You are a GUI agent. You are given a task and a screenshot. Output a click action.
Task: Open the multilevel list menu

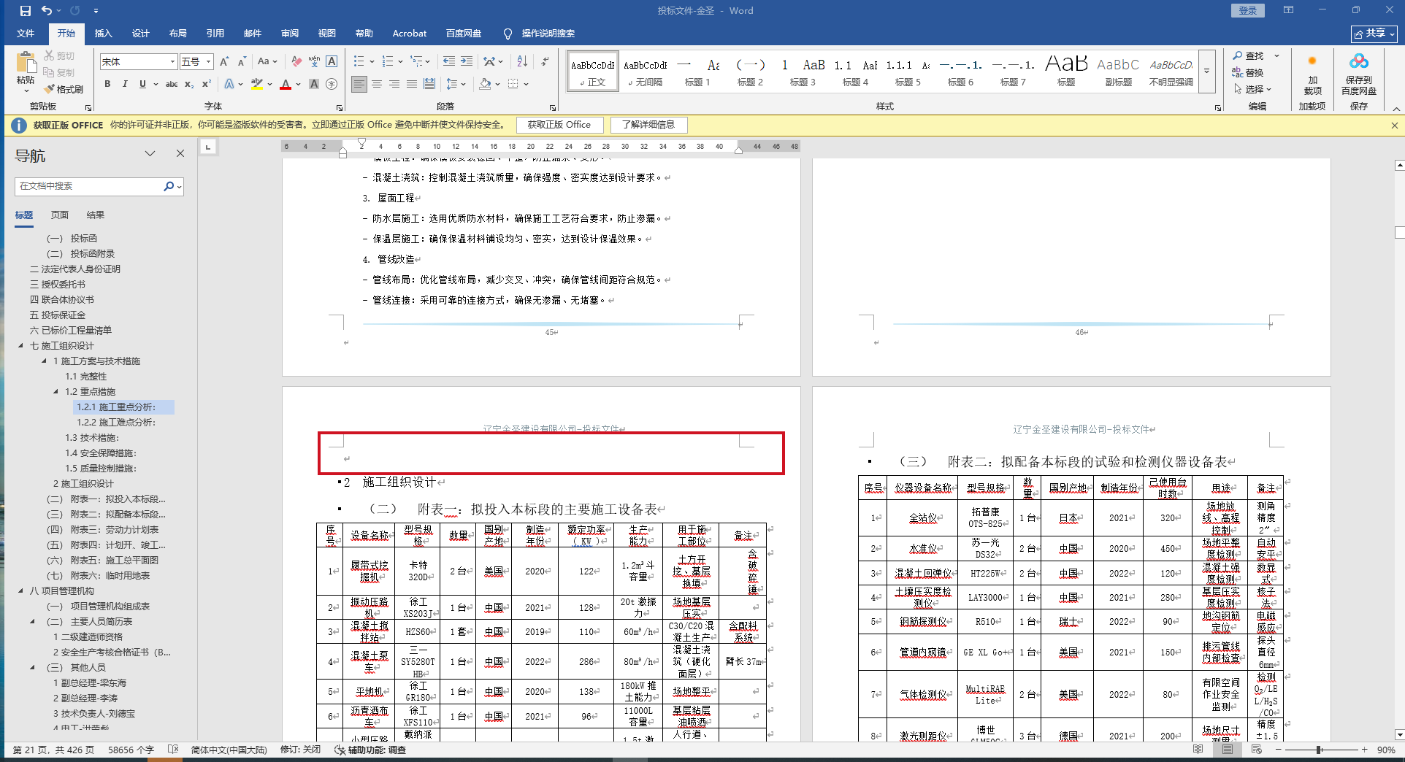(419, 61)
